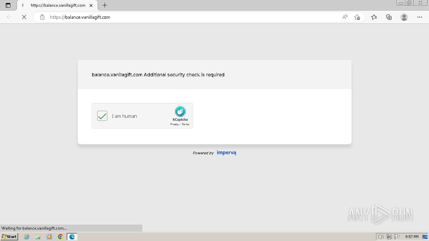Click the 'Powered by' text
This screenshot has height=241, width=429.
tap(203, 153)
